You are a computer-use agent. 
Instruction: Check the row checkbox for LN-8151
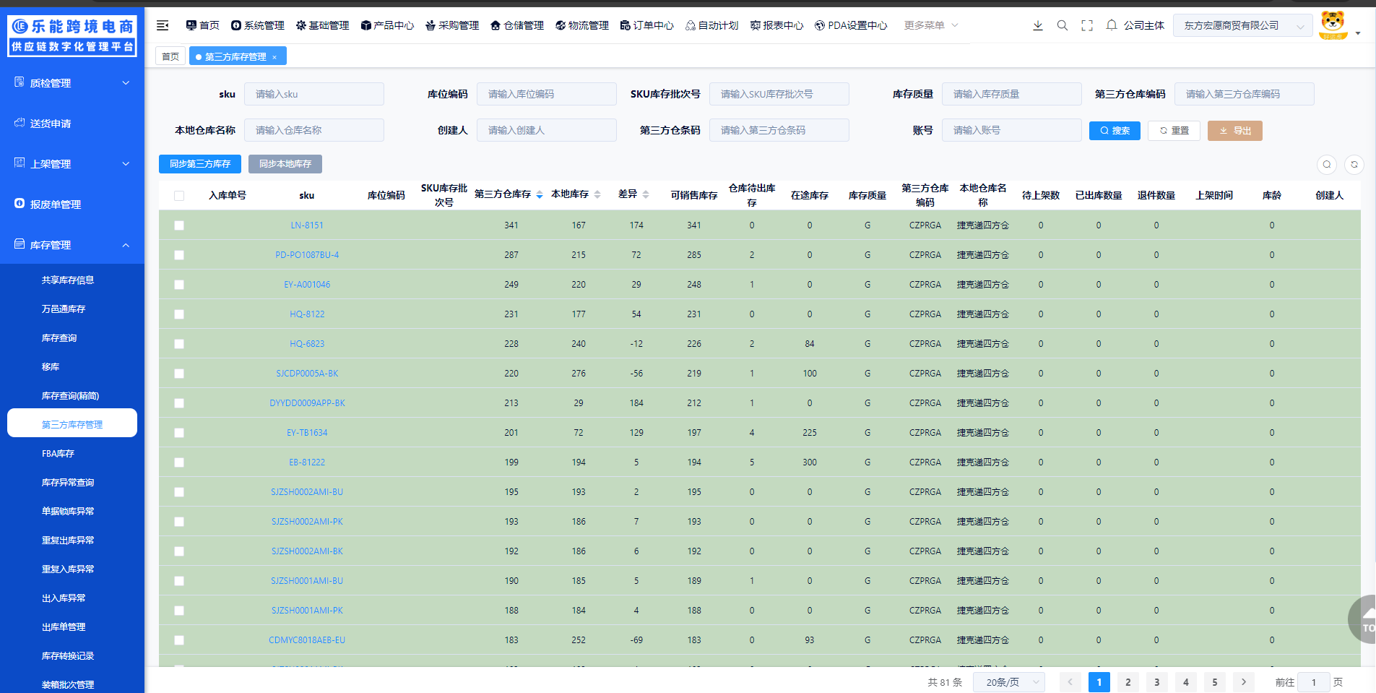click(x=179, y=225)
